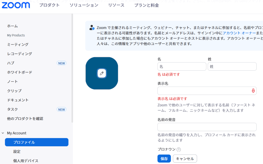263x164 pixels.
Task: Click the Zoom logo
Action: tap(16, 5)
